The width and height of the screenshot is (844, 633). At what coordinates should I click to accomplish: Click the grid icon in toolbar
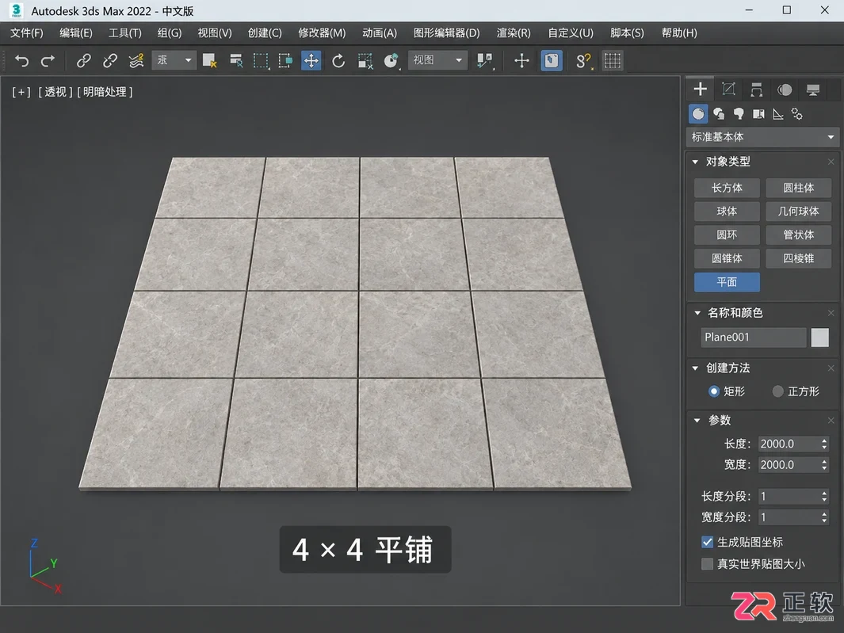coord(613,61)
